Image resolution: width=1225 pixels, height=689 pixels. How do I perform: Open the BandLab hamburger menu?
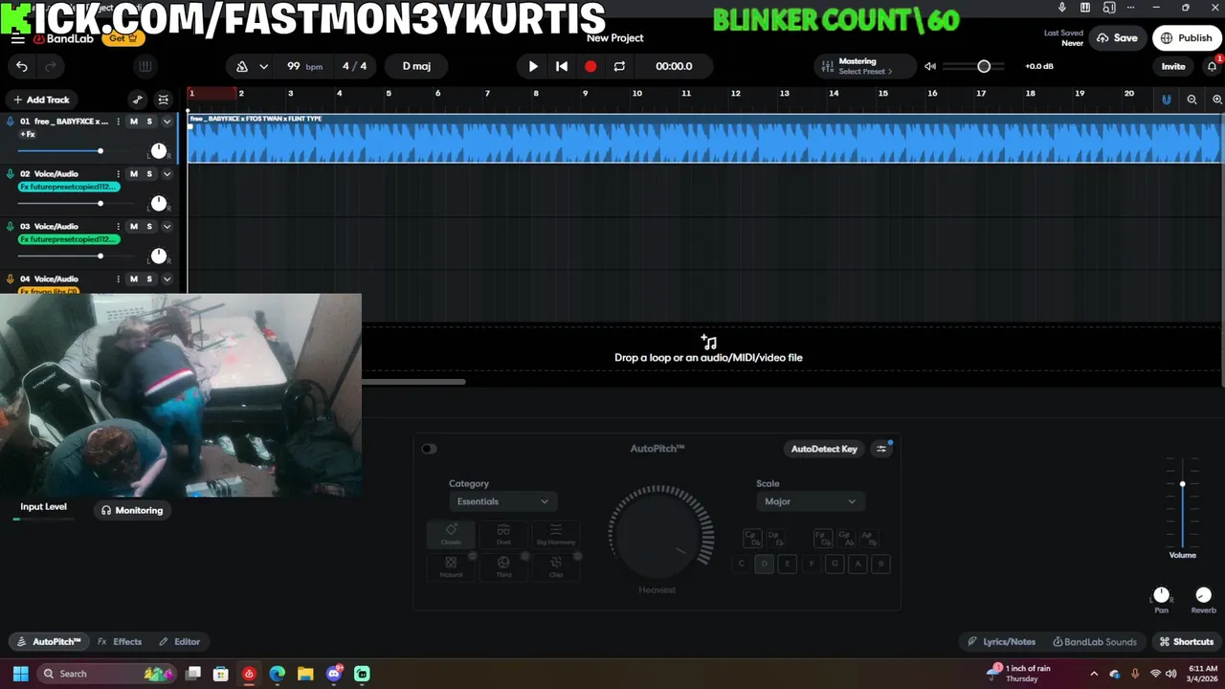18,39
